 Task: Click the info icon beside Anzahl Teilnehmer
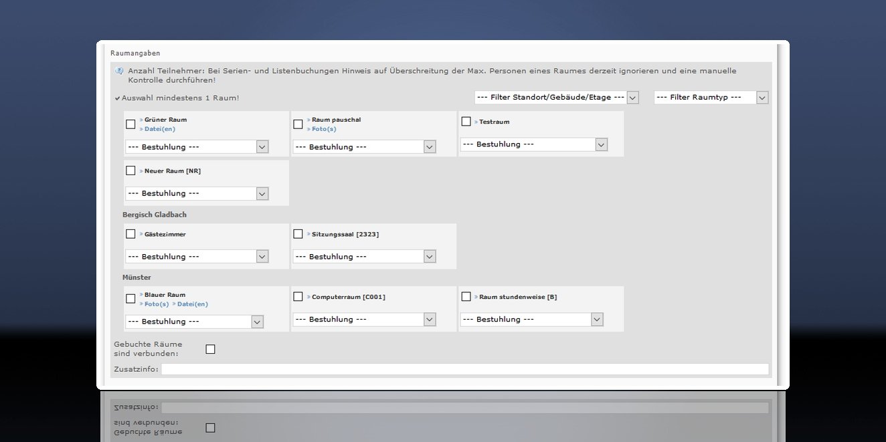click(x=119, y=70)
